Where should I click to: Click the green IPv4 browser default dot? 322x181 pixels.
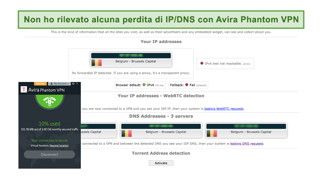pyautogui.click(x=144, y=85)
